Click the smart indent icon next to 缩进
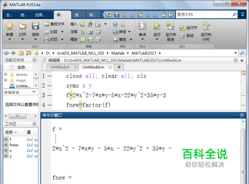This screenshot has width=249, height=184. coord(83,39)
